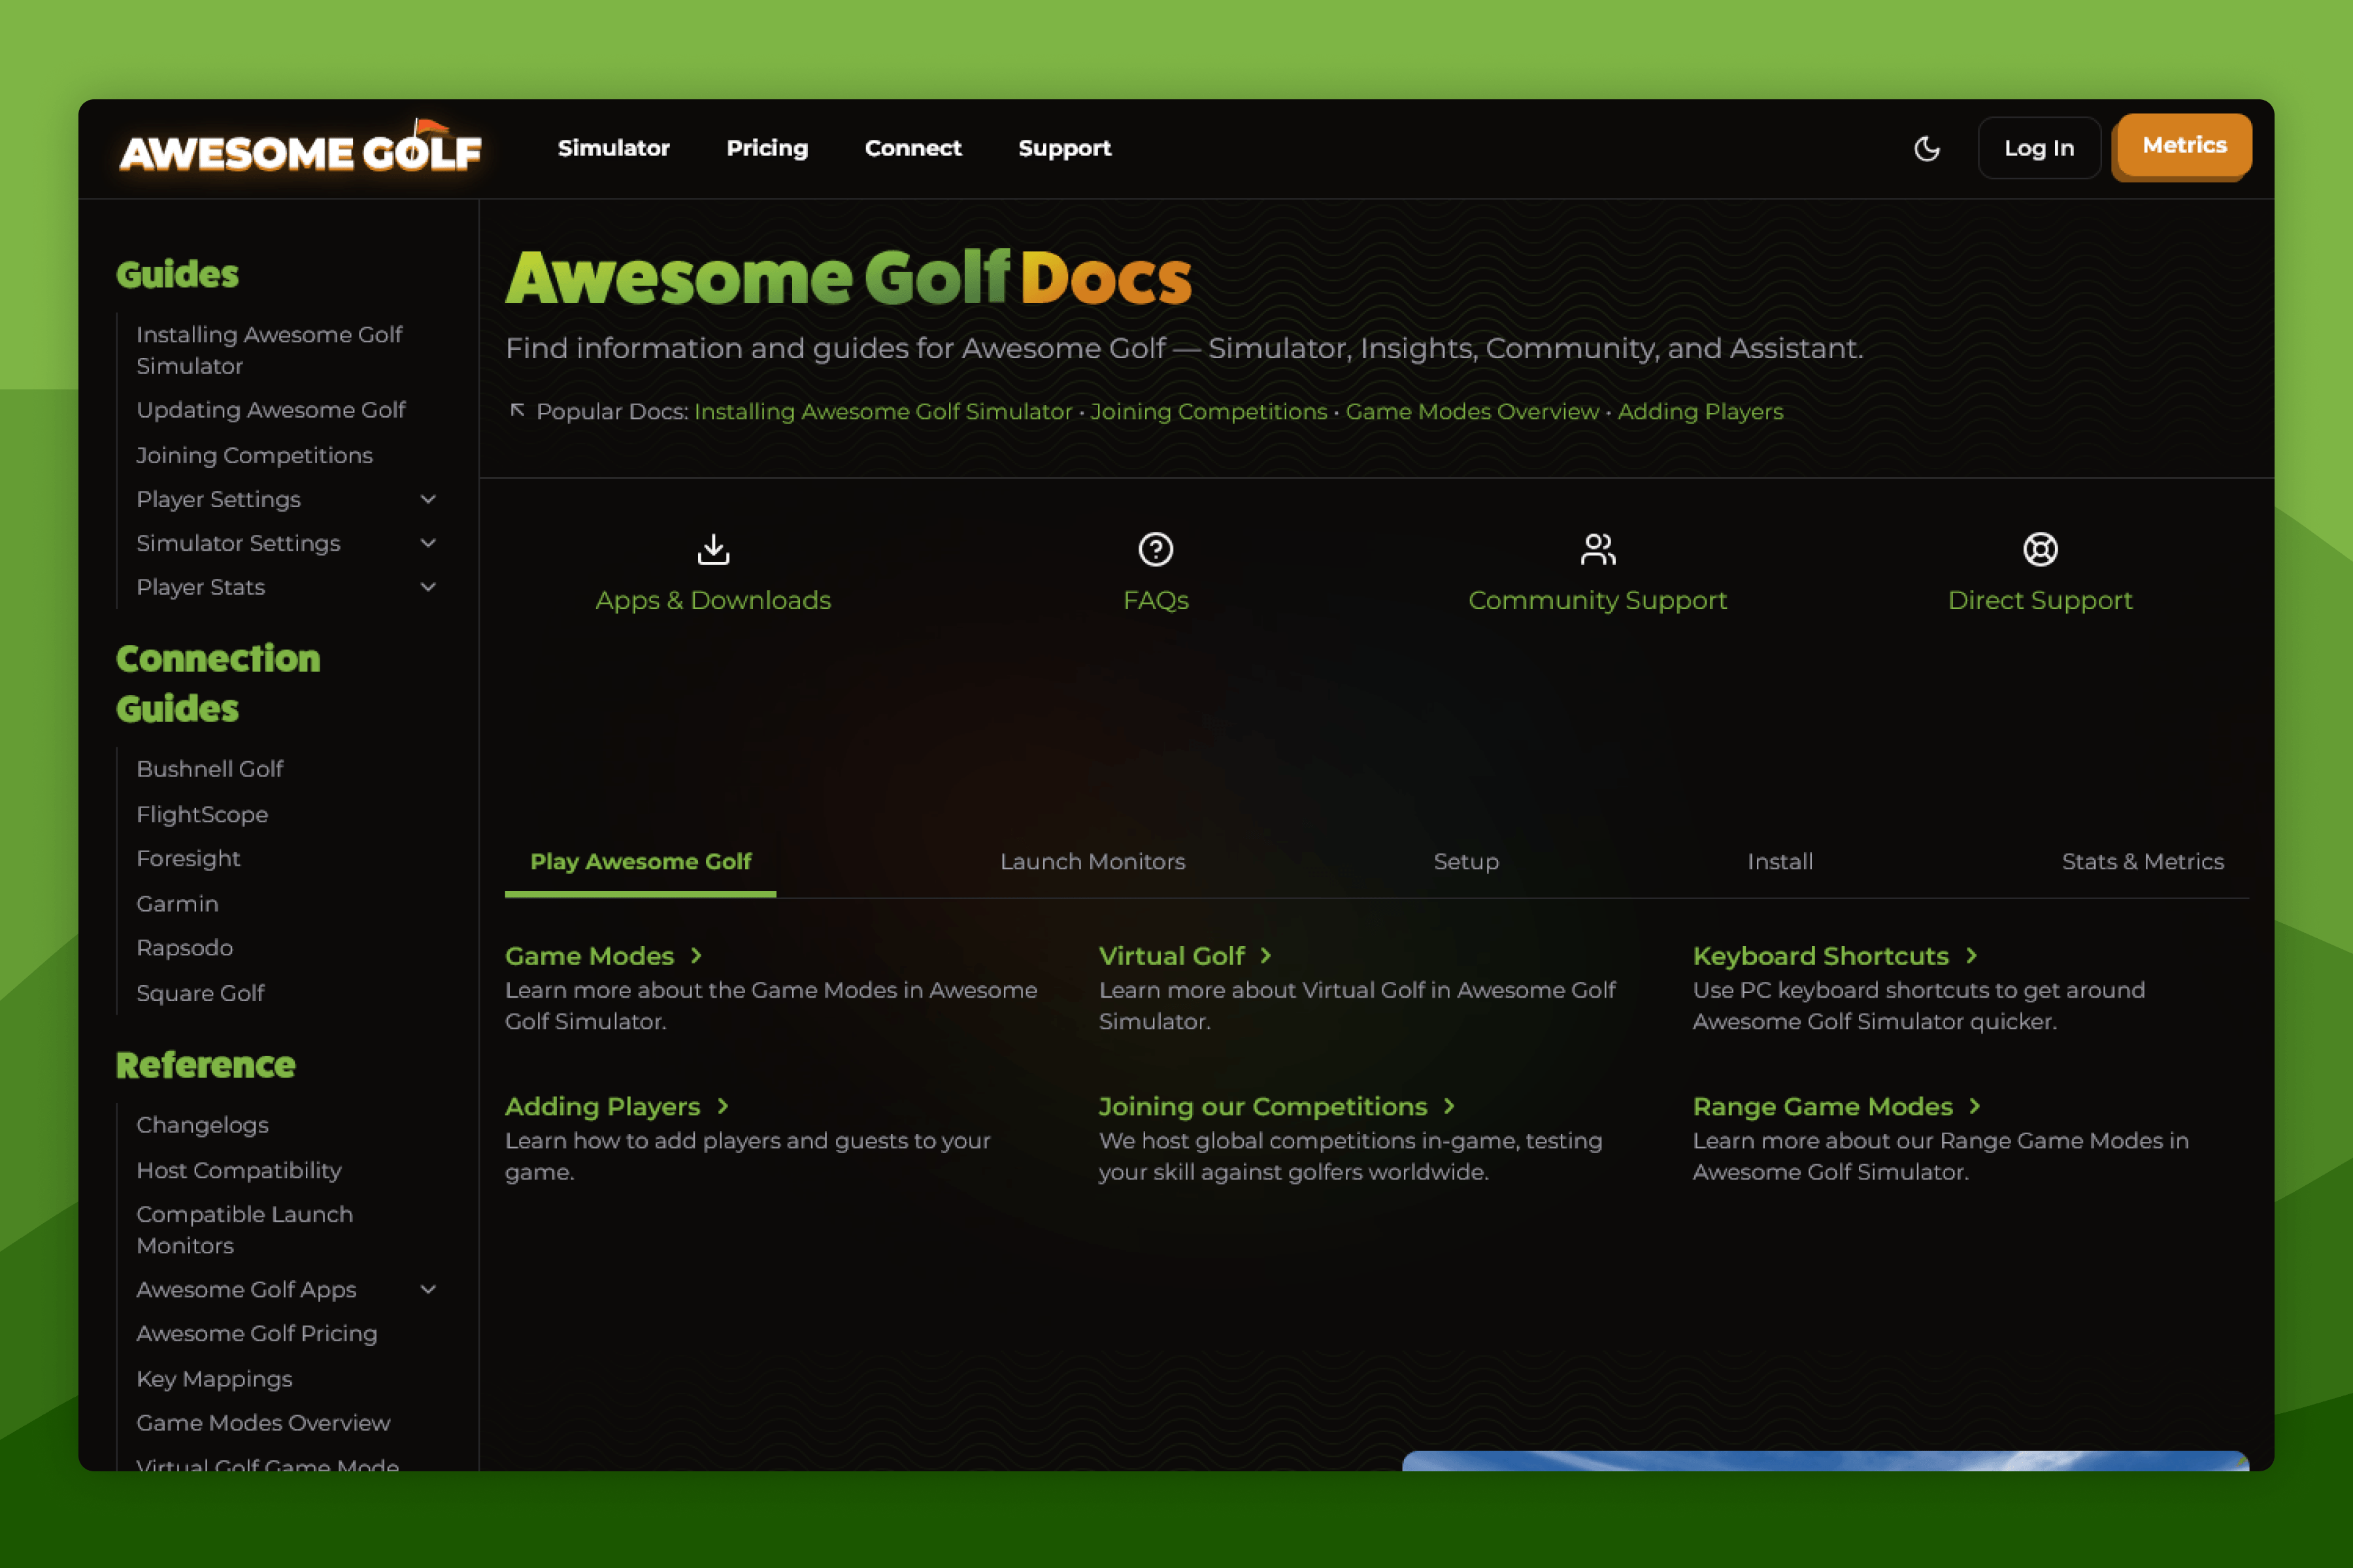
Task: Expand the Player Settings section
Action: click(x=429, y=499)
